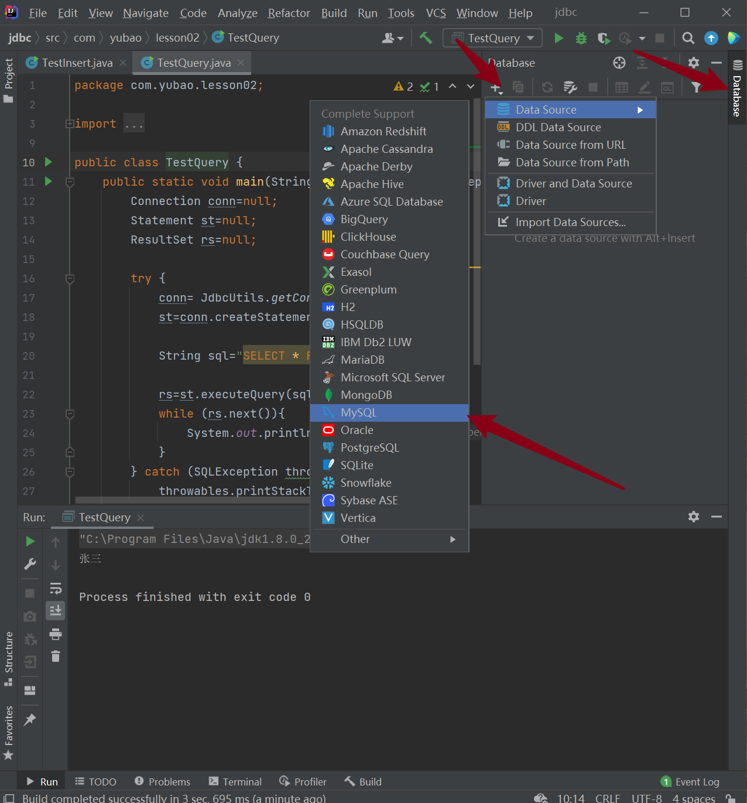Go to previous highlighted error arrow
The height and width of the screenshot is (803, 747).
click(x=453, y=87)
